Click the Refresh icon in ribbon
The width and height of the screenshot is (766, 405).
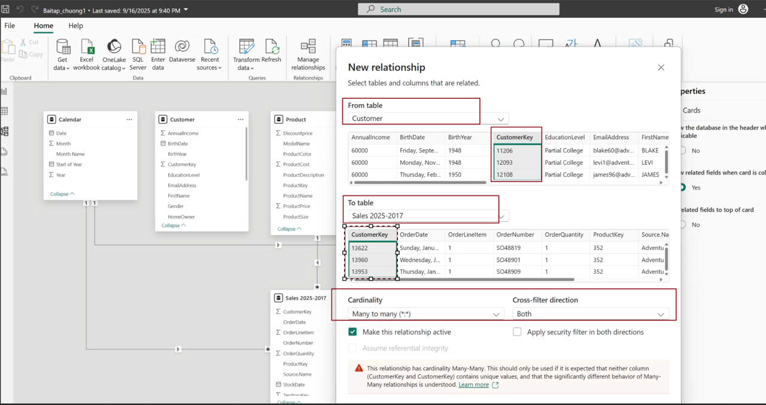click(x=272, y=47)
